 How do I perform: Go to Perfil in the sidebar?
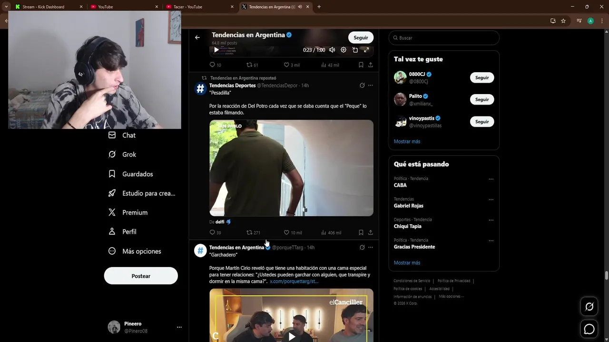click(x=122, y=232)
